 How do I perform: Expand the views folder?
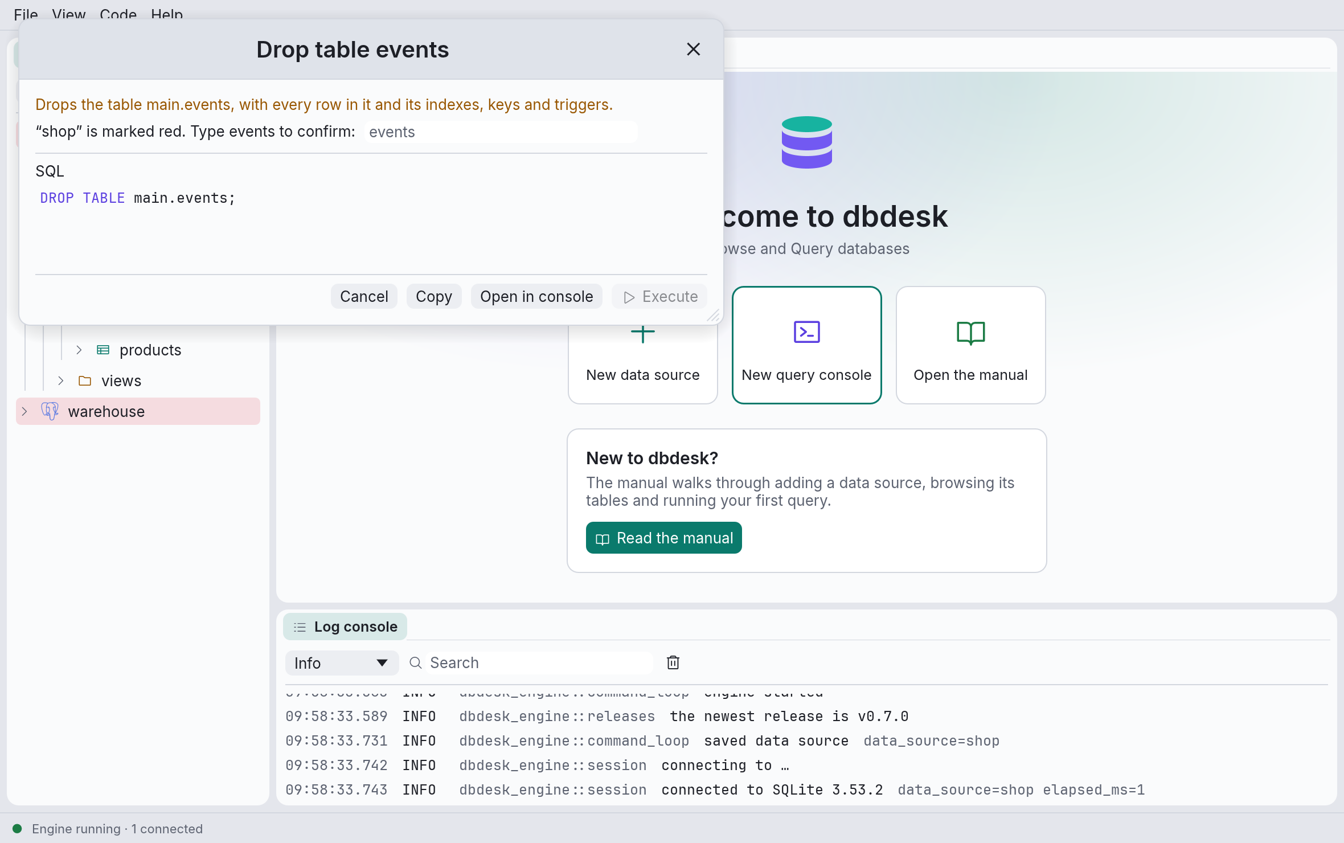coord(61,380)
